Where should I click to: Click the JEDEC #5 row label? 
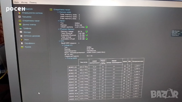tap(73, 79)
